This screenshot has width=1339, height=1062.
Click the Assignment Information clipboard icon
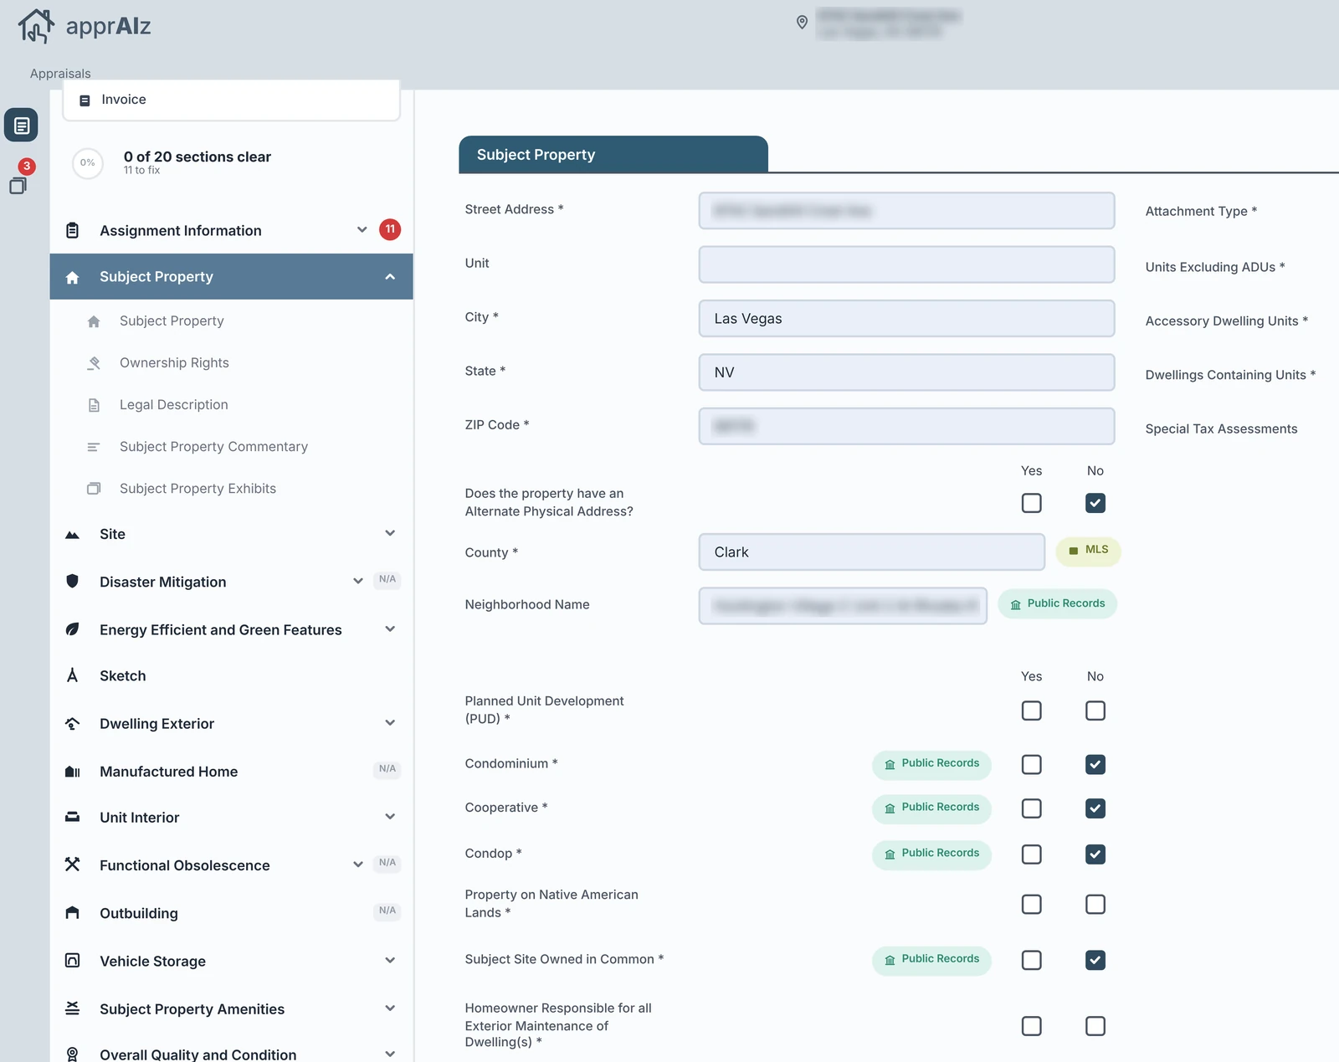(73, 230)
